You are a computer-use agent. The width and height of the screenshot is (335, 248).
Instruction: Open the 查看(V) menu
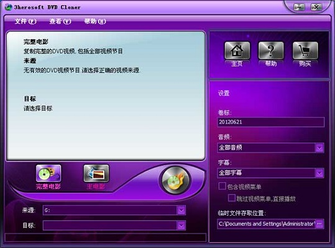point(60,21)
